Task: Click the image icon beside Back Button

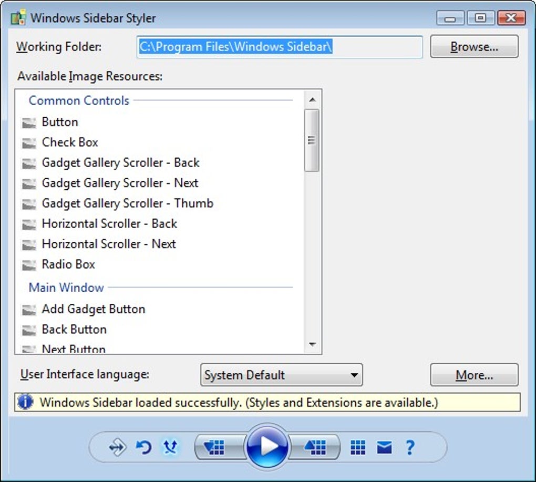Action: [29, 330]
